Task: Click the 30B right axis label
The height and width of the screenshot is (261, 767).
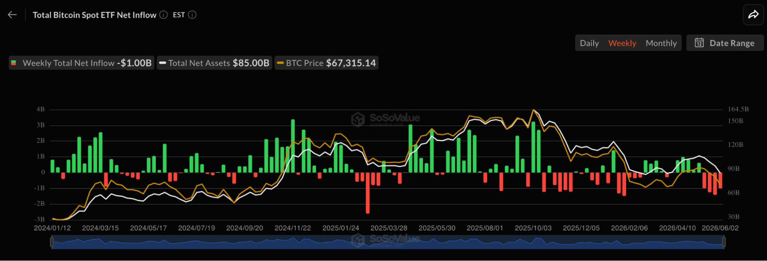Action: tap(734, 217)
